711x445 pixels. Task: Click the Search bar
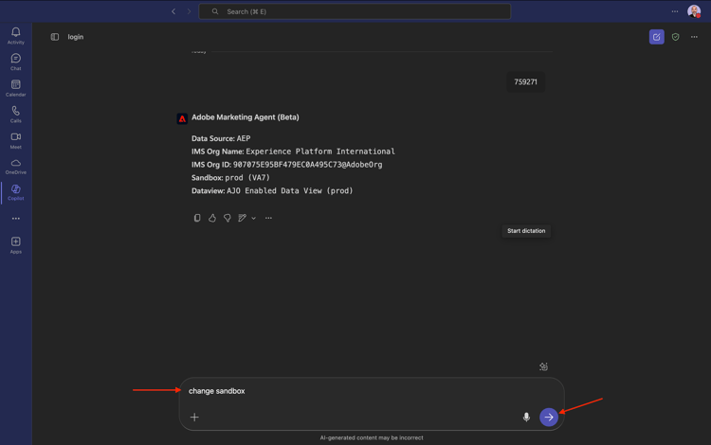tap(355, 11)
